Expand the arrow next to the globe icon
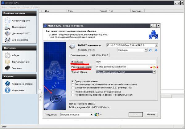 pyautogui.click(x=101, y=114)
